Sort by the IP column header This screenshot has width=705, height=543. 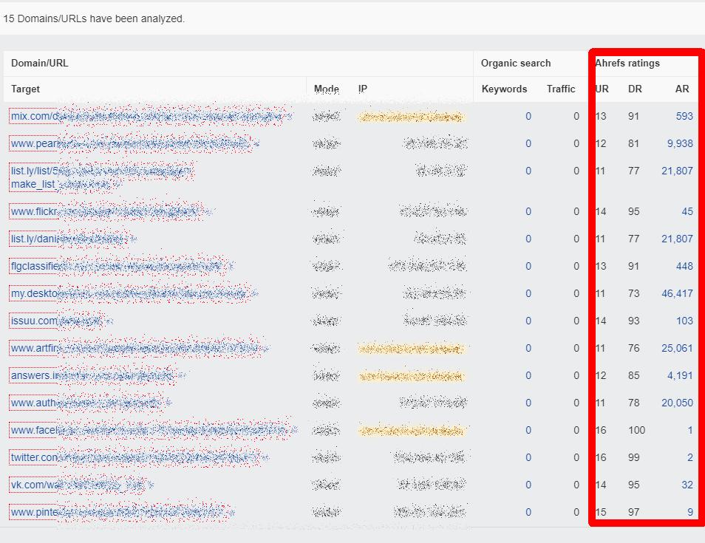(x=362, y=89)
